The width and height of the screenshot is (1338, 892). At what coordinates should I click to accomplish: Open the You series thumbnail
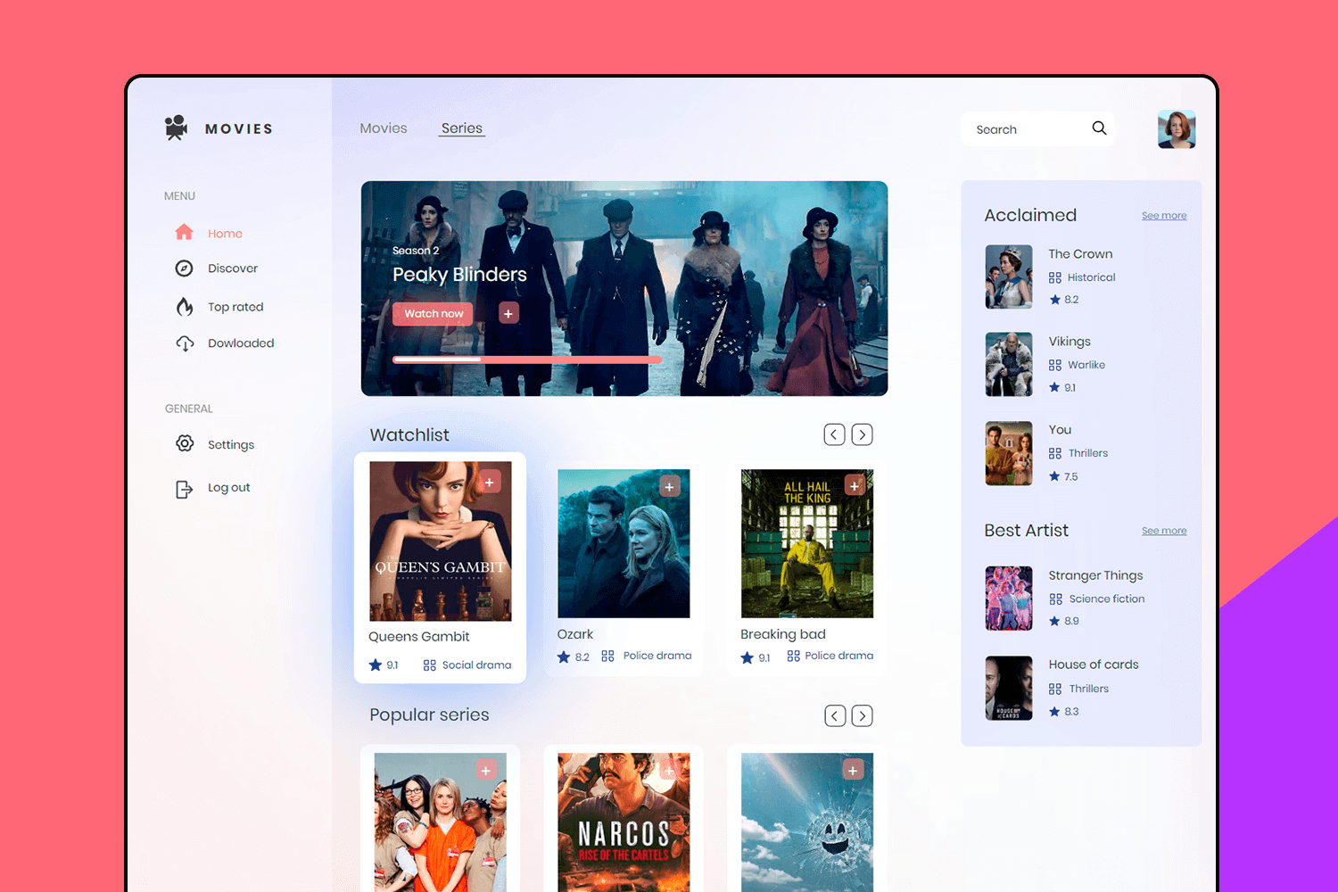(x=1009, y=453)
